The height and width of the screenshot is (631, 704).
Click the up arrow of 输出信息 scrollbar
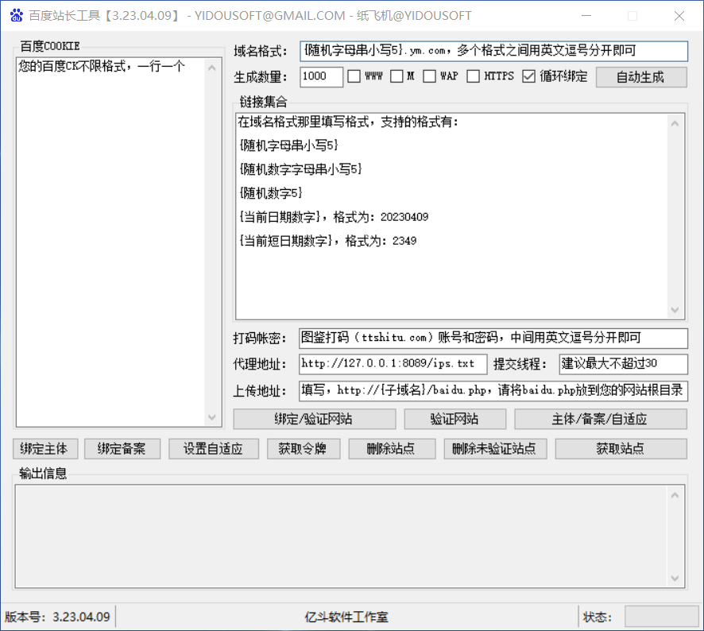pyautogui.click(x=675, y=495)
